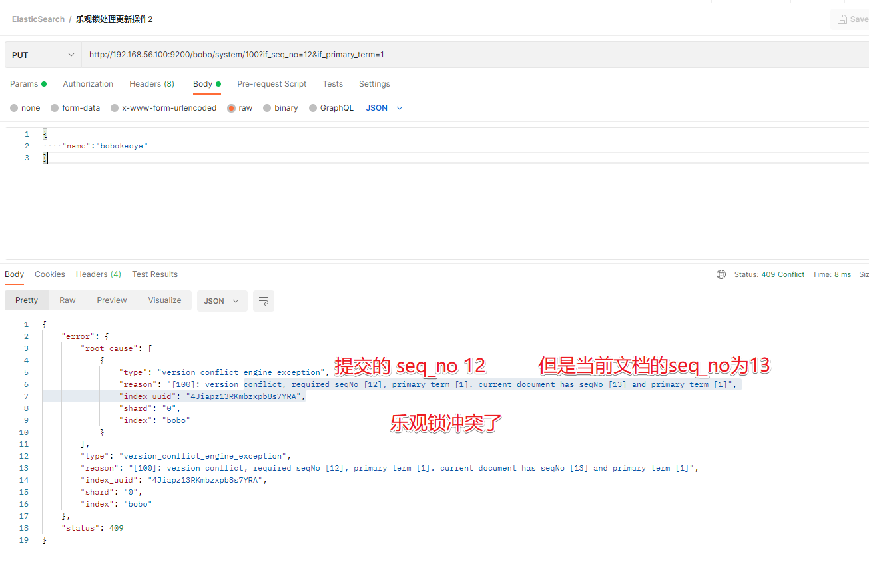Click the "reason" text on response line 13
Image resolution: width=869 pixels, height=582 pixels.
[x=390, y=468]
